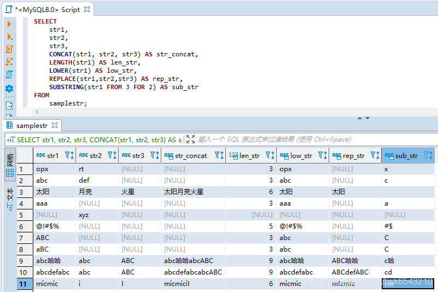Click the c哈 cell in sub_str column
438x292 pixels.
click(x=408, y=261)
